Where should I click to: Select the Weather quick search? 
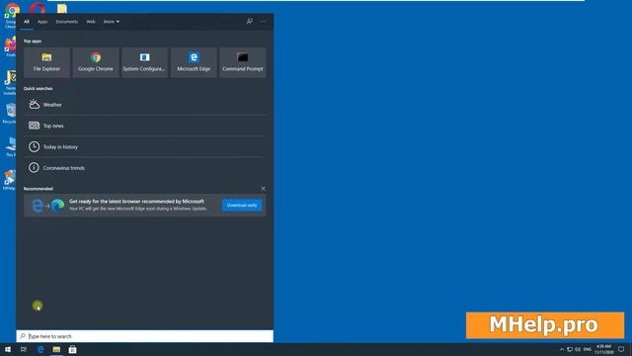point(145,105)
